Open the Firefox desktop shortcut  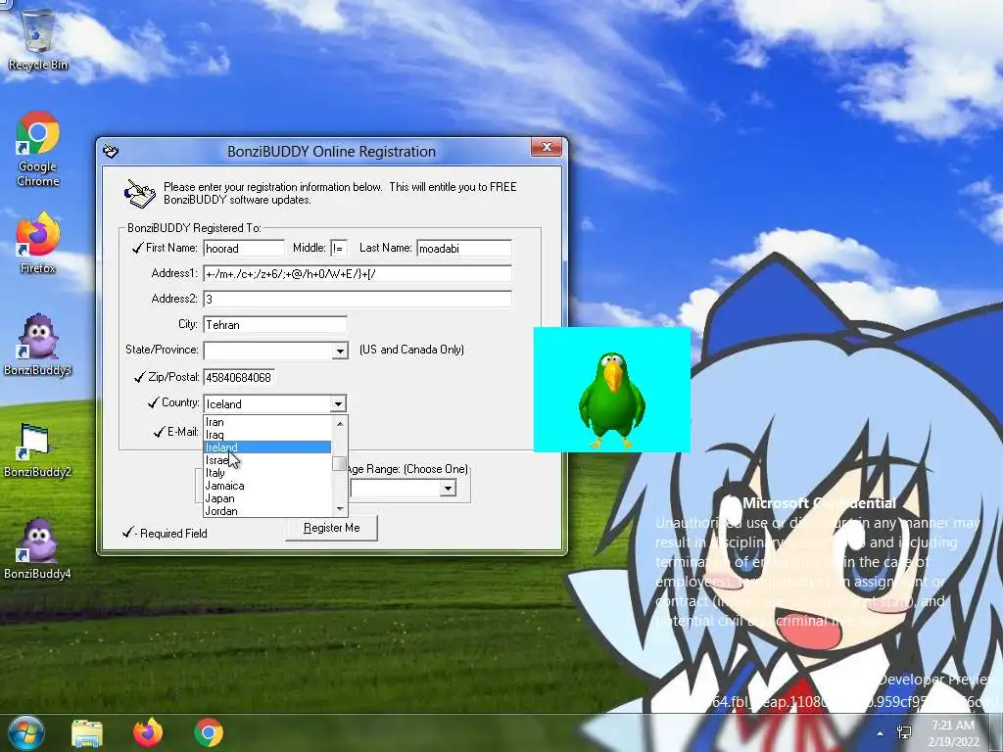coord(38,244)
